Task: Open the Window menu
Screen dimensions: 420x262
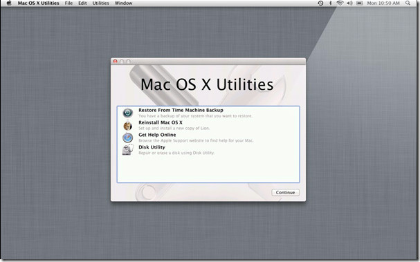Action: click(x=123, y=3)
